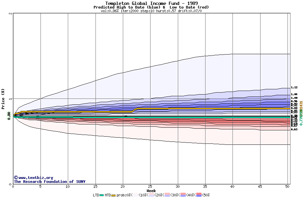Image resolution: width=303 pixels, height=197 pixels.
Task: Click the Predicted High to Date subtitle
Action: 151,7
